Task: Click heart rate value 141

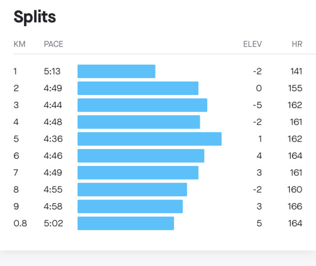Action: [x=296, y=71]
